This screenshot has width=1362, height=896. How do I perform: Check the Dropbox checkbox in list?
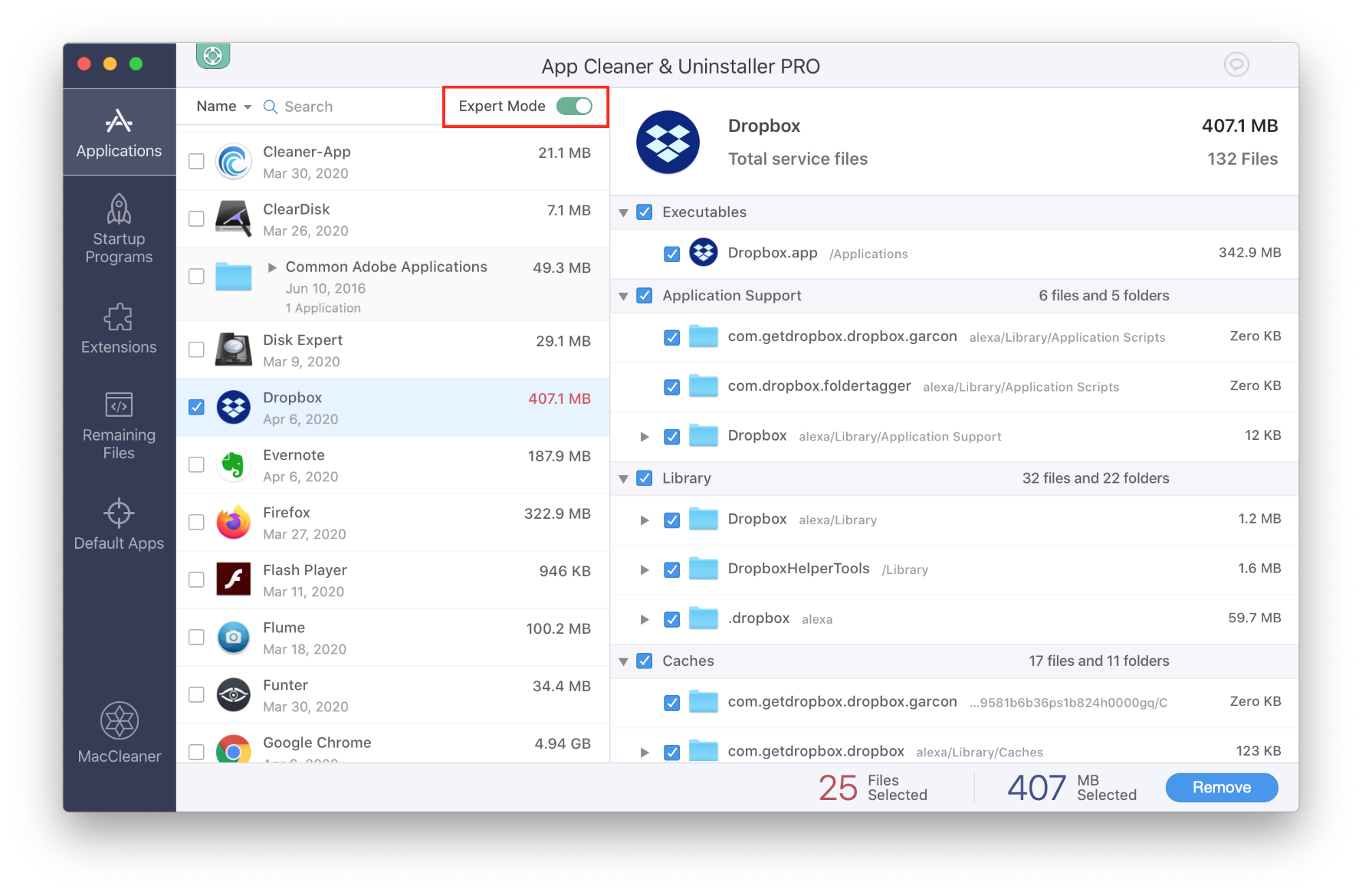pos(197,408)
